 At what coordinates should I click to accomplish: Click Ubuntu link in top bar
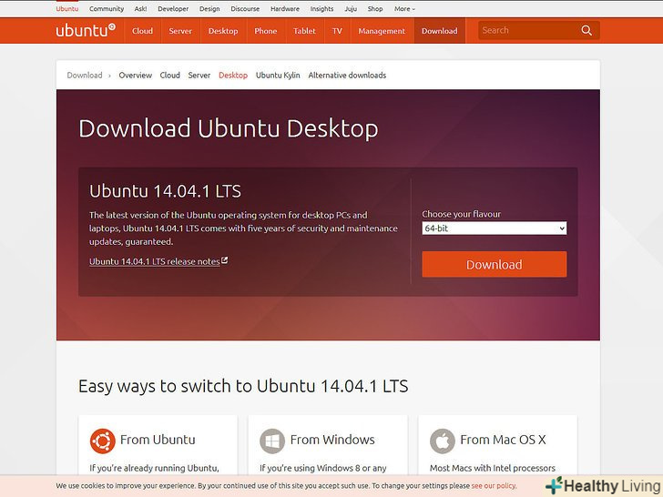(x=67, y=8)
